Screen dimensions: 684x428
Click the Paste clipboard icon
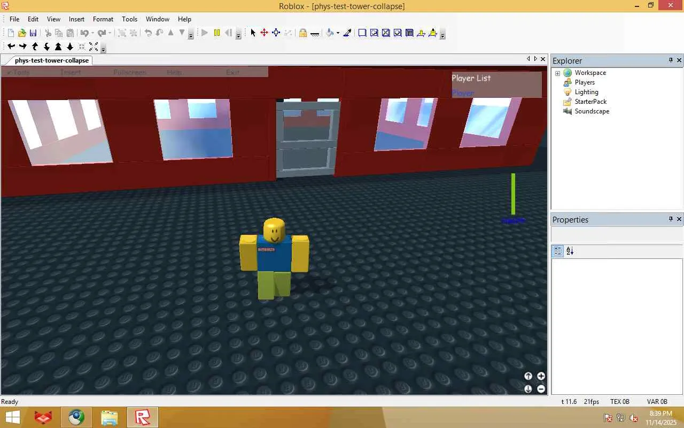pos(70,33)
